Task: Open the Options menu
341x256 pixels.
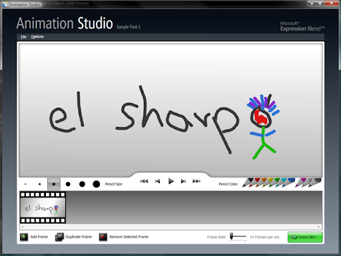Action: coord(37,37)
